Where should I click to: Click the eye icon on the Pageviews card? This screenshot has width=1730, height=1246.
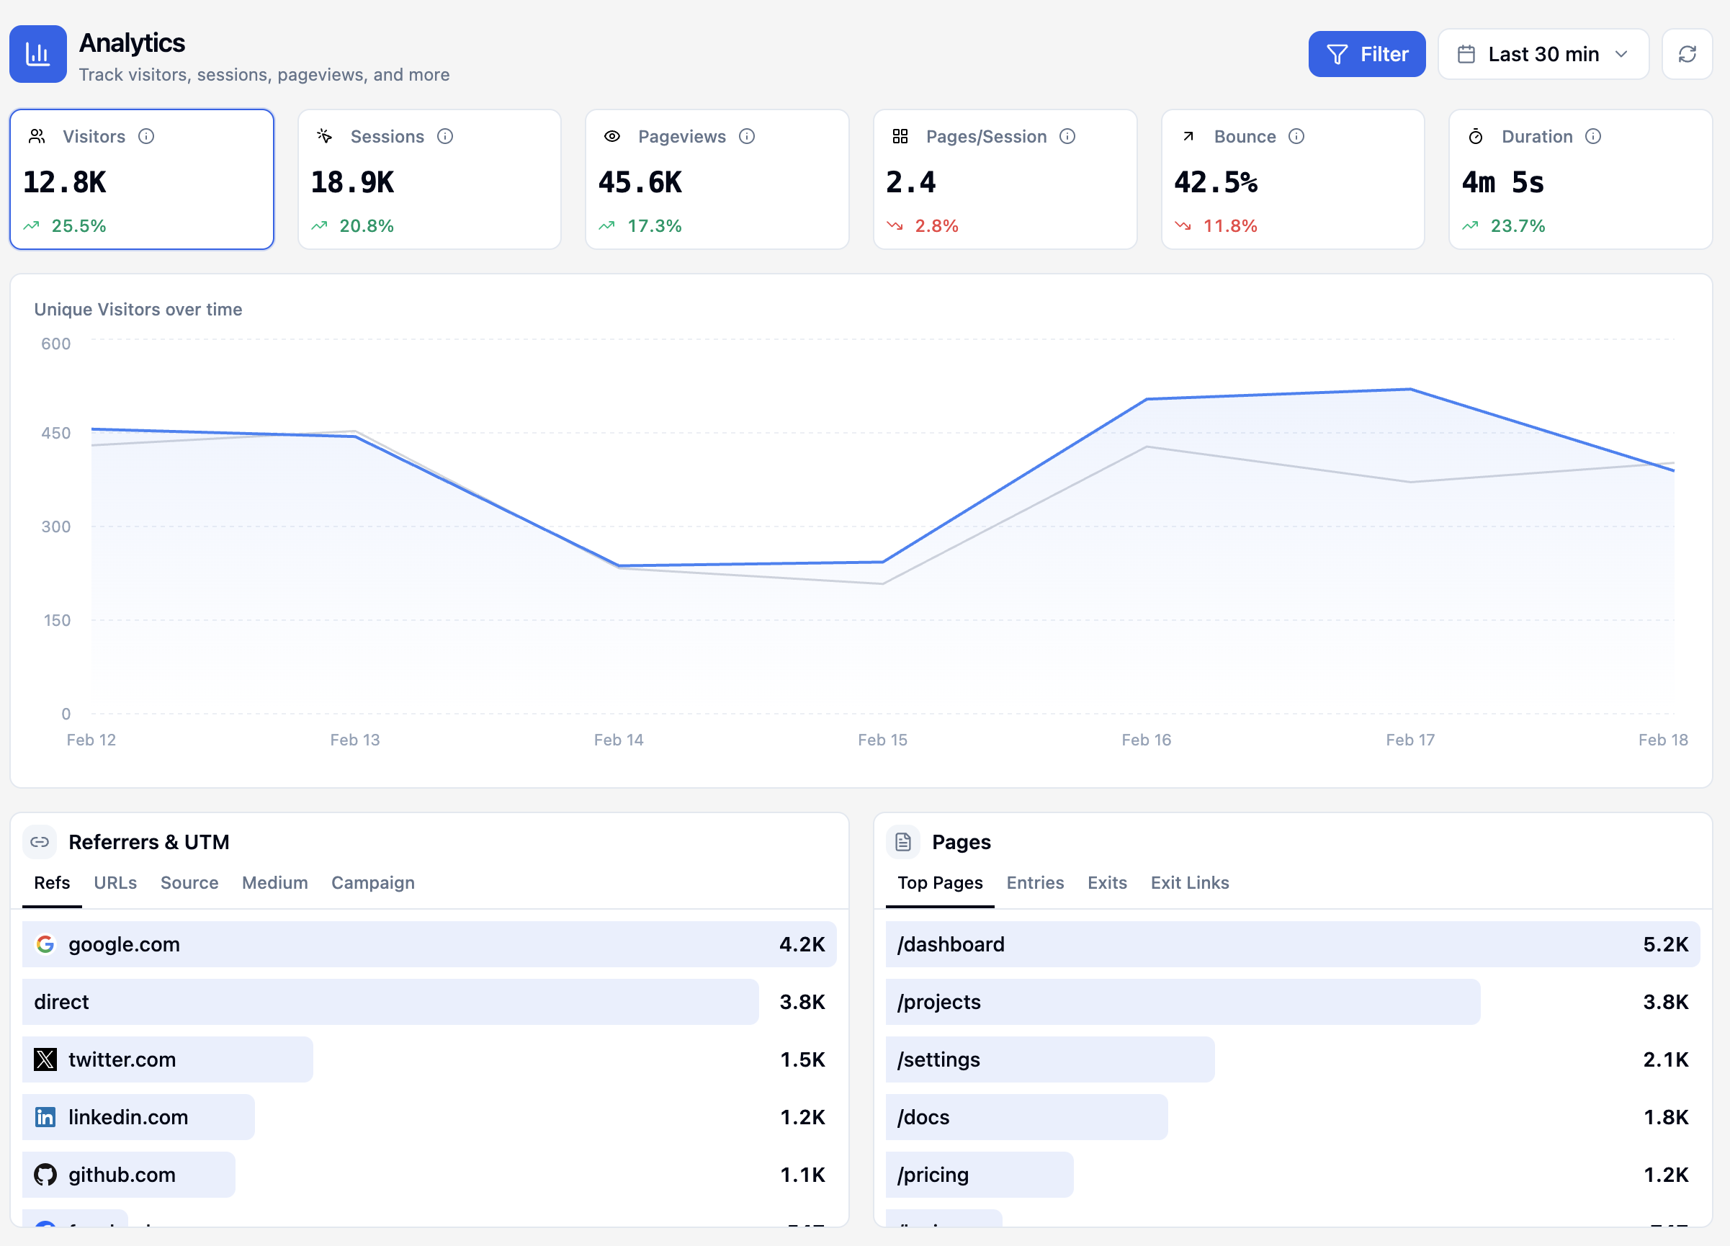tap(611, 137)
